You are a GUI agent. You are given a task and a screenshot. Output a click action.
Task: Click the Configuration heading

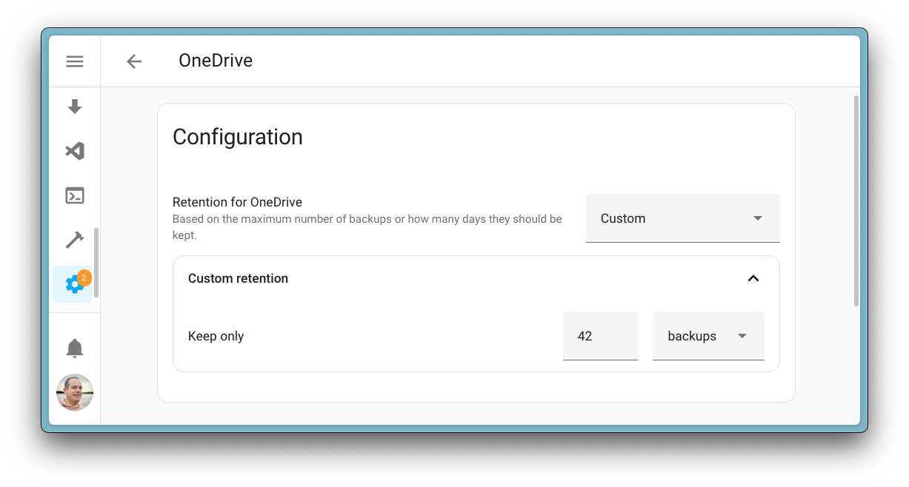[238, 137]
